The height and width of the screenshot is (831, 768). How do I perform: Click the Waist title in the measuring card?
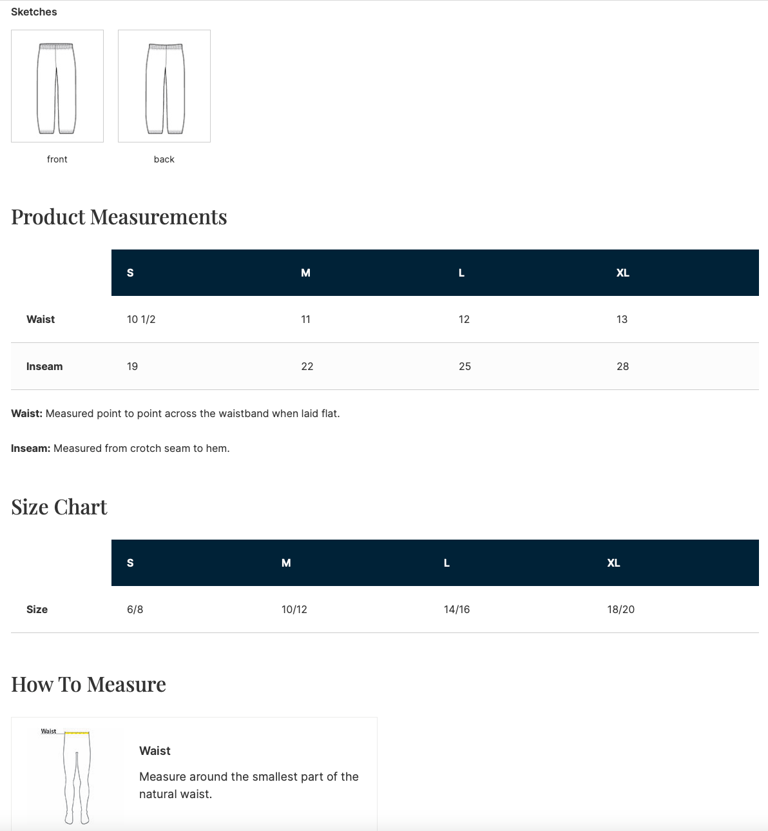(155, 751)
